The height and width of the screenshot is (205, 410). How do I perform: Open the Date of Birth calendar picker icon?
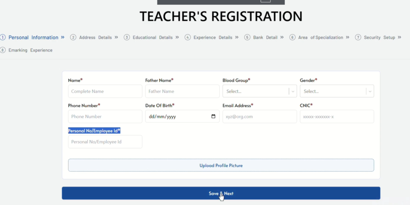[213, 117]
